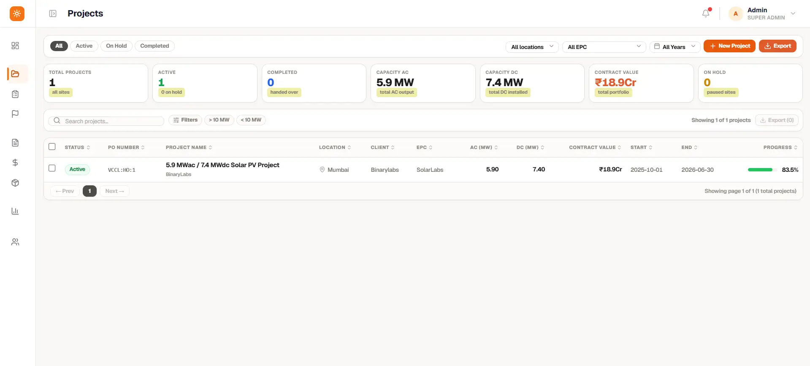Image resolution: width=810 pixels, height=366 pixels.
Task: Select the All filter tab
Action: tap(59, 46)
